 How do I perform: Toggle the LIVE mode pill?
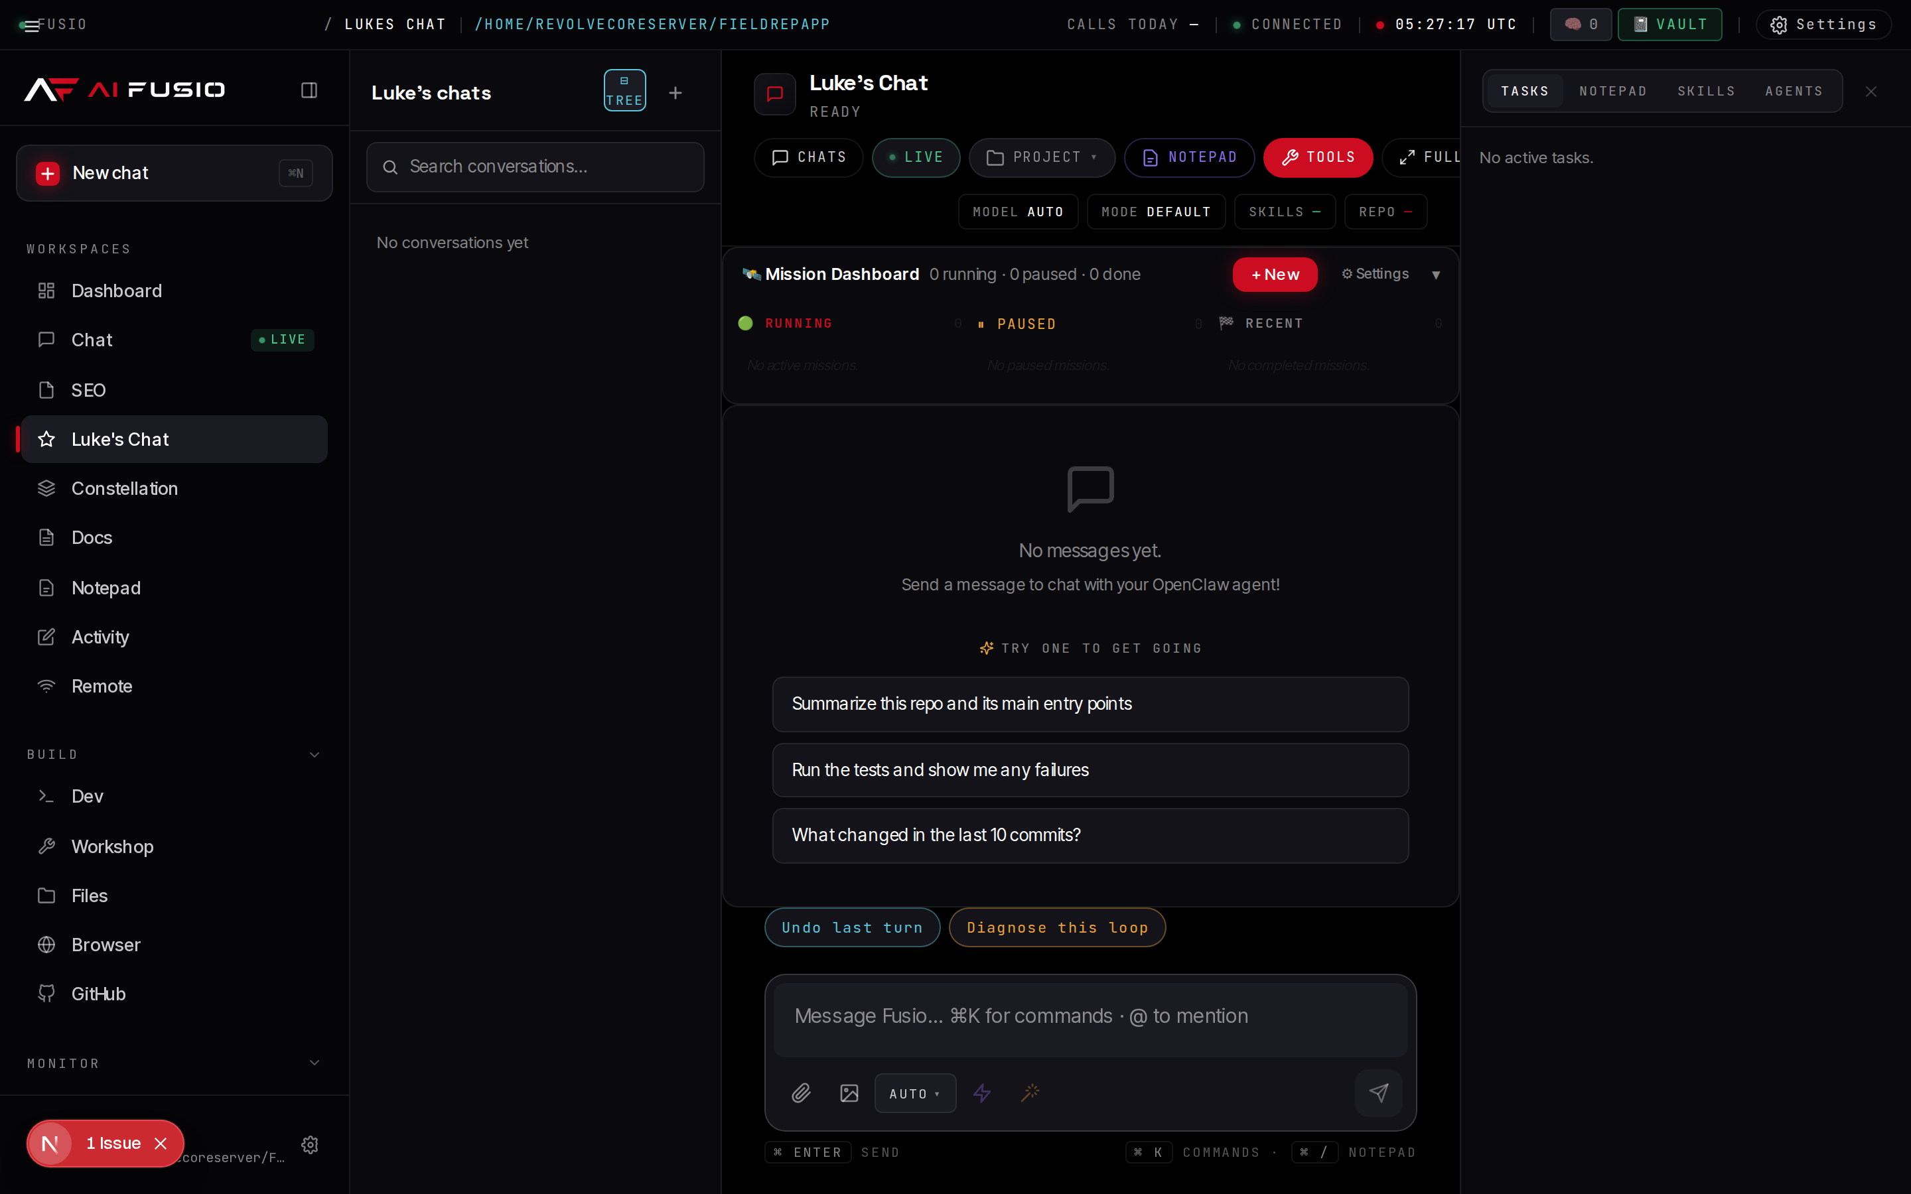(915, 157)
